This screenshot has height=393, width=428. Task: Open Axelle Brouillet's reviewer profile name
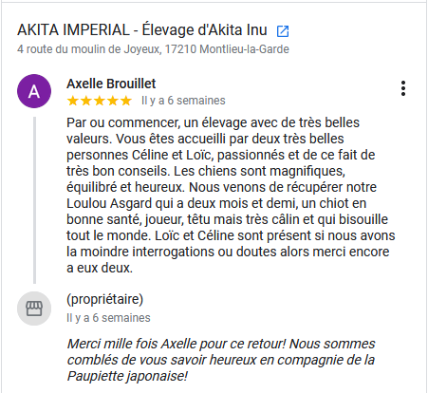coord(111,84)
